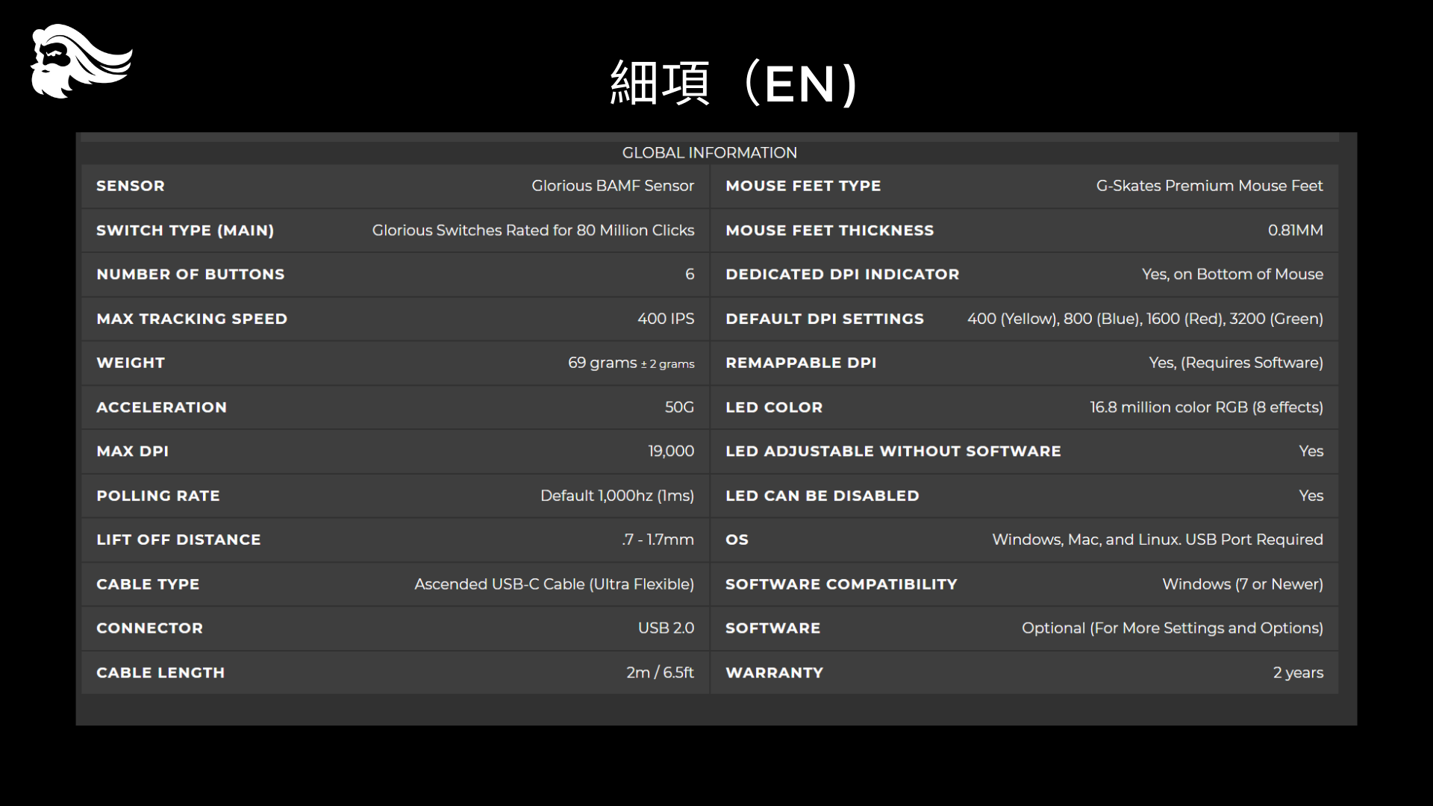
Task: Select the Ascended USB-C Cable text
Action: pos(554,584)
